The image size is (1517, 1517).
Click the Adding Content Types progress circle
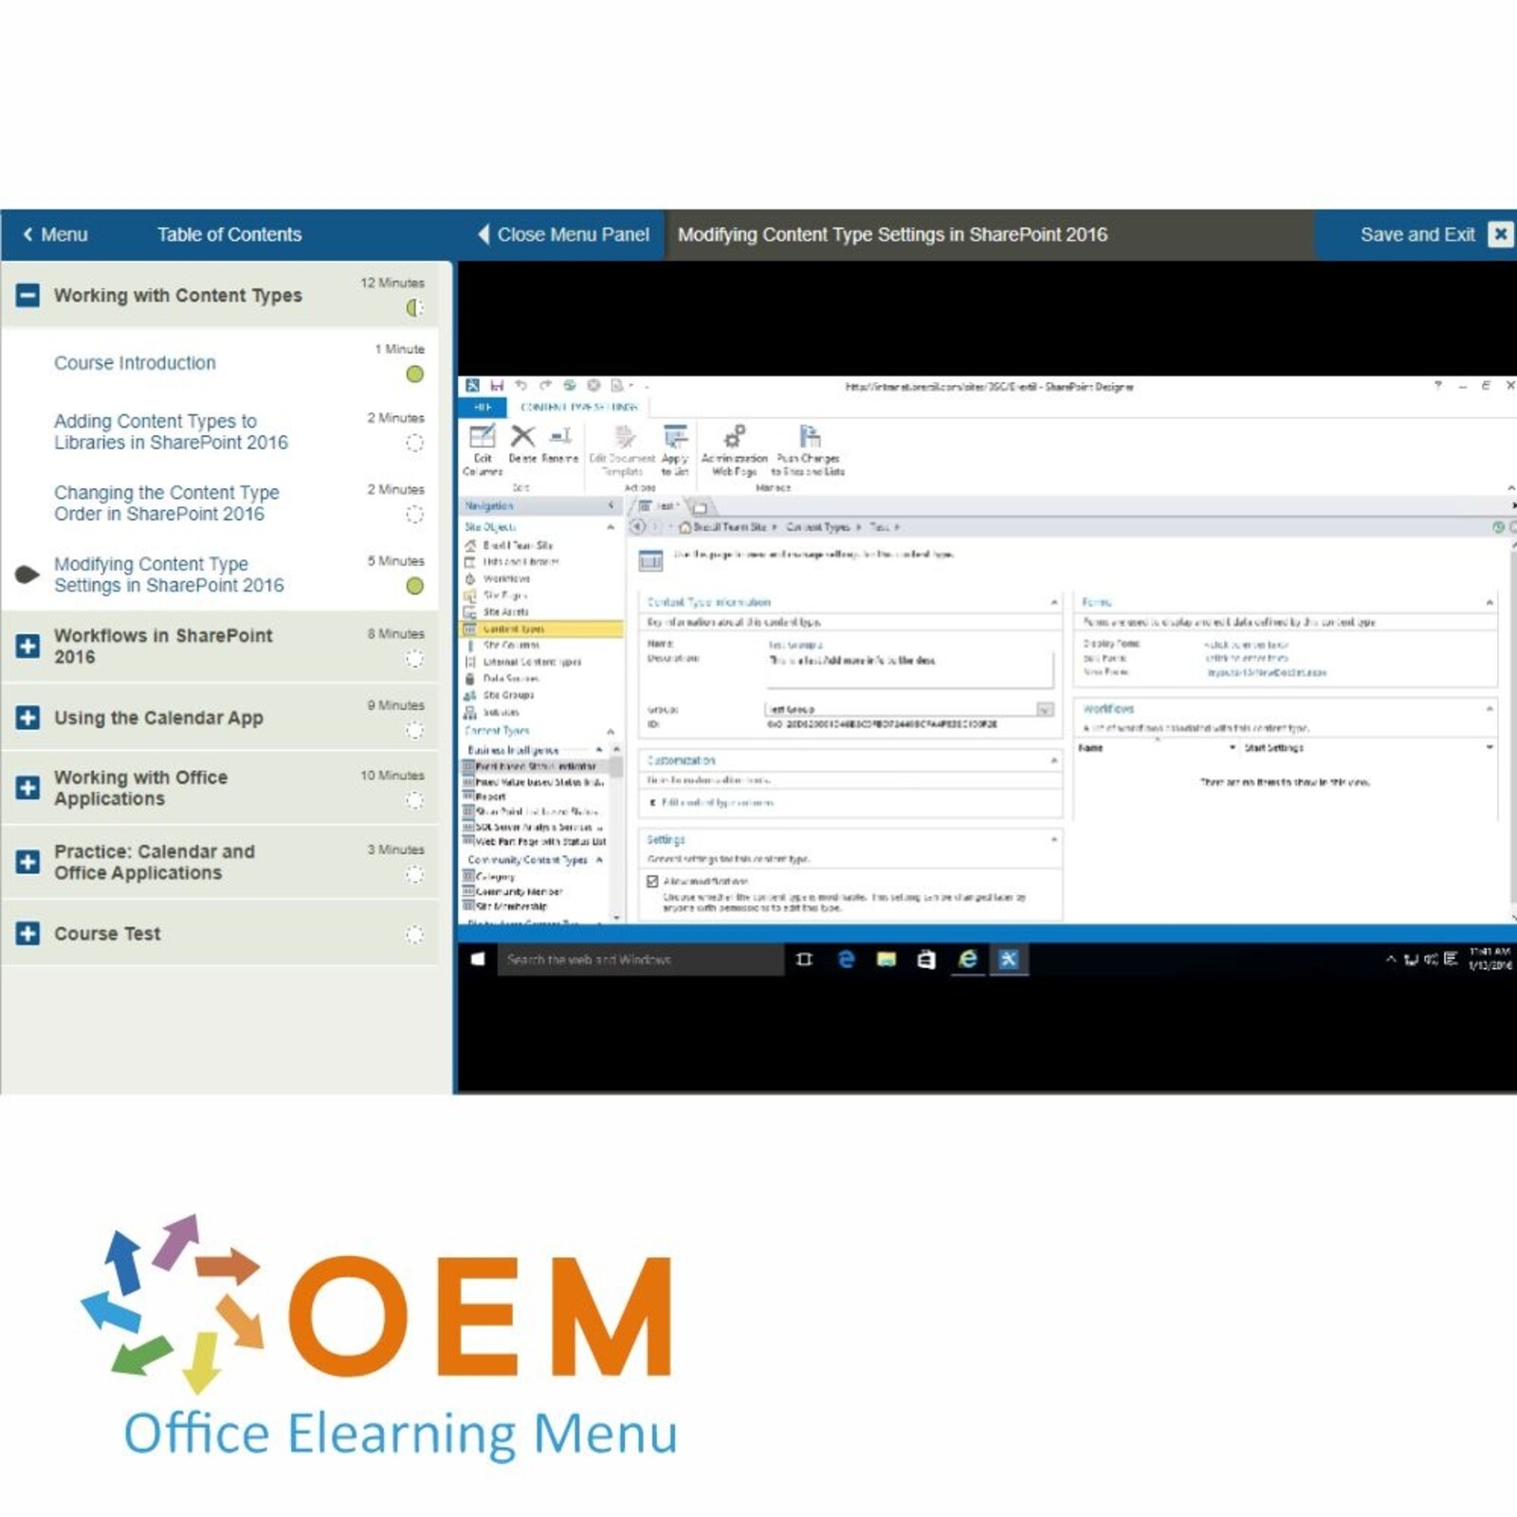(x=414, y=443)
